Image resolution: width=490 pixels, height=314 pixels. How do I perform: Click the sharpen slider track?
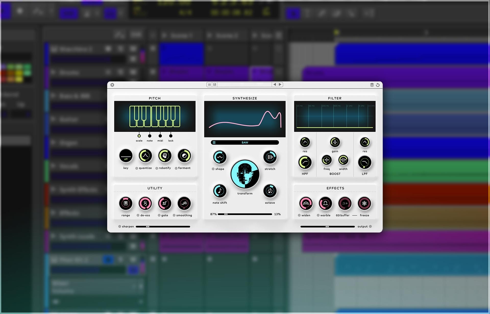(x=163, y=227)
